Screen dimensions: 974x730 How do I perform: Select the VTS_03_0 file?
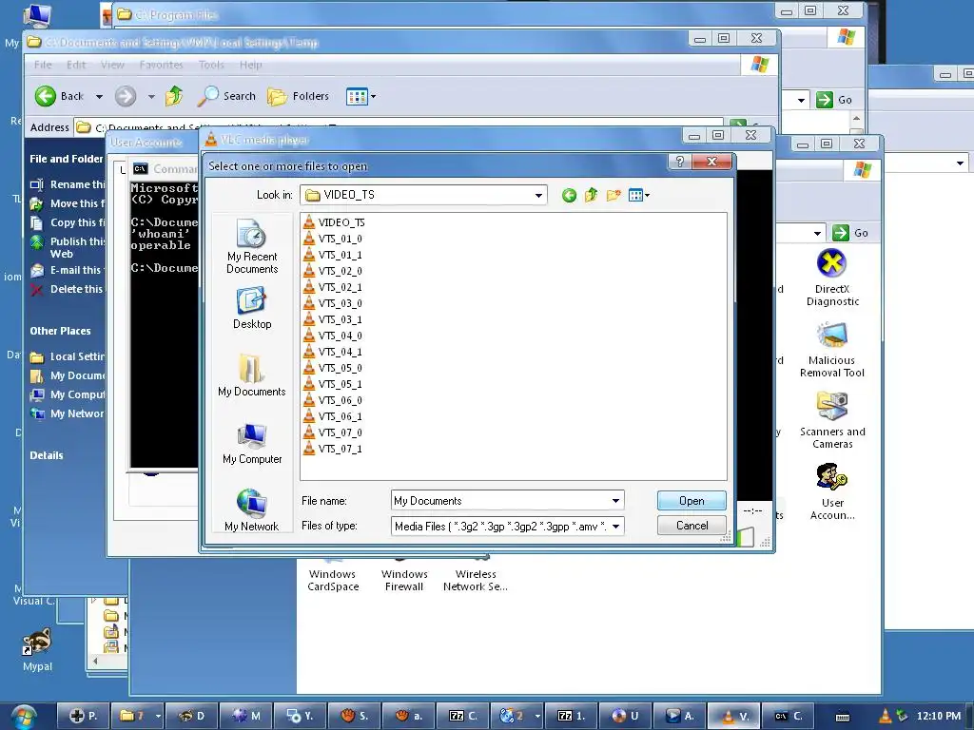coord(332,303)
